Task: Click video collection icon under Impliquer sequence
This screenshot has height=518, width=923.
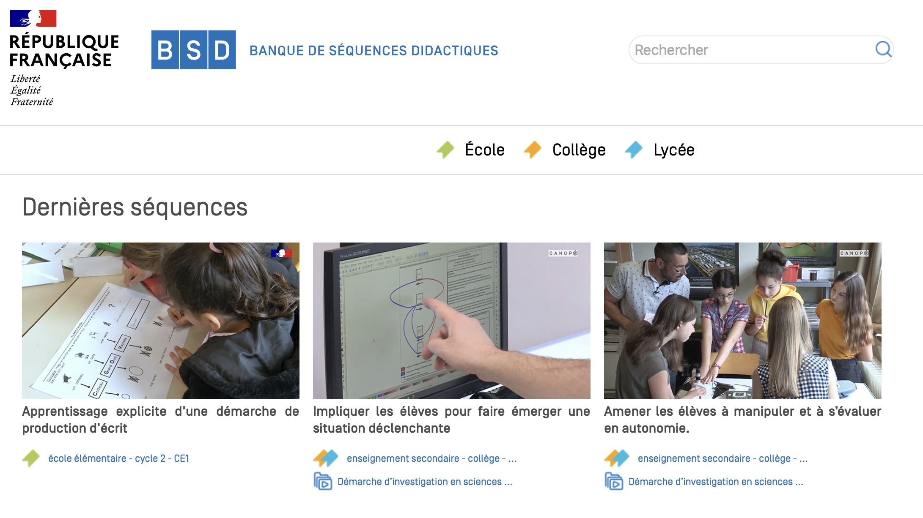Action: coord(323,482)
